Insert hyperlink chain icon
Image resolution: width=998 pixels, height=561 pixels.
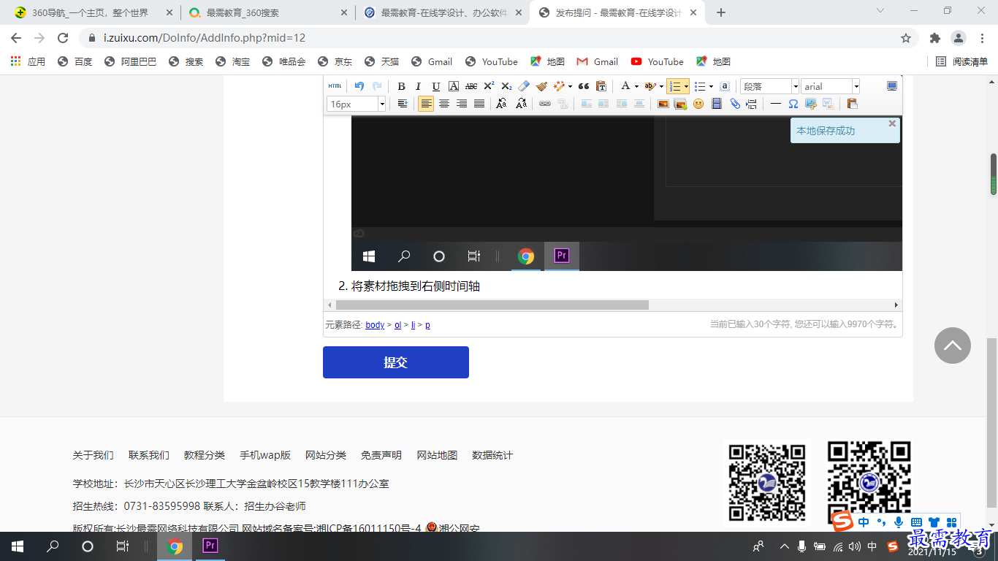[x=545, y=104]
